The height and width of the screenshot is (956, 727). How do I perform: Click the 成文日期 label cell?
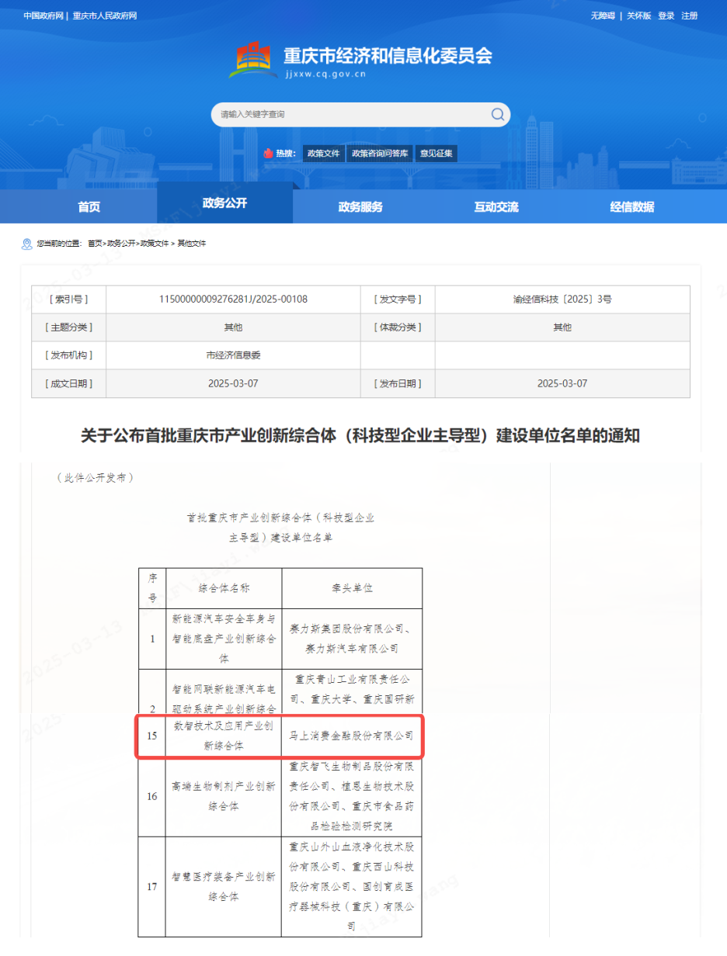(x=69, y=383)
